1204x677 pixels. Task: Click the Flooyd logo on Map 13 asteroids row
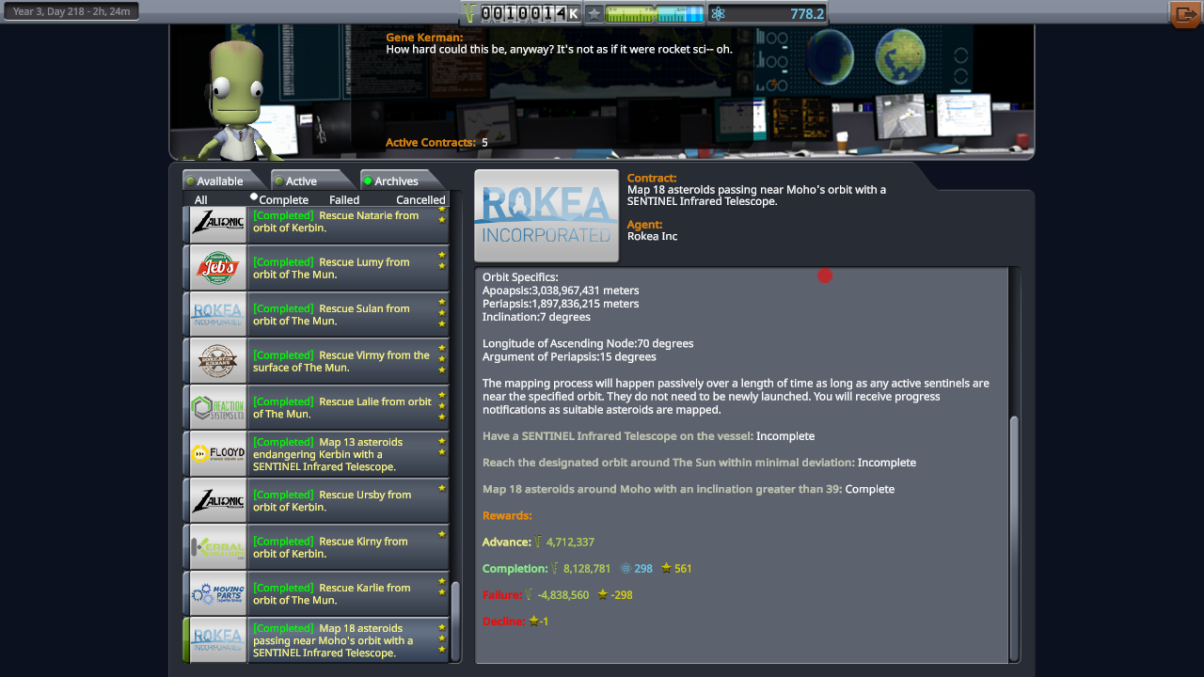(218, 454)
